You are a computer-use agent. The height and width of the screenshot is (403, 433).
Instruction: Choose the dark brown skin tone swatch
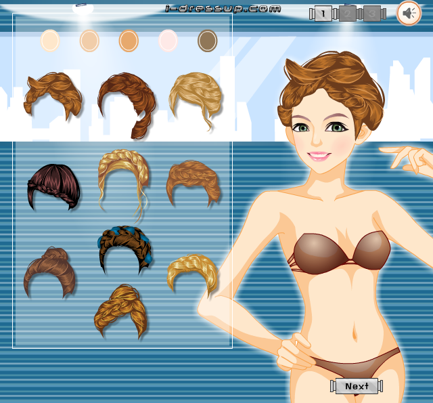[x=208, y=41]
